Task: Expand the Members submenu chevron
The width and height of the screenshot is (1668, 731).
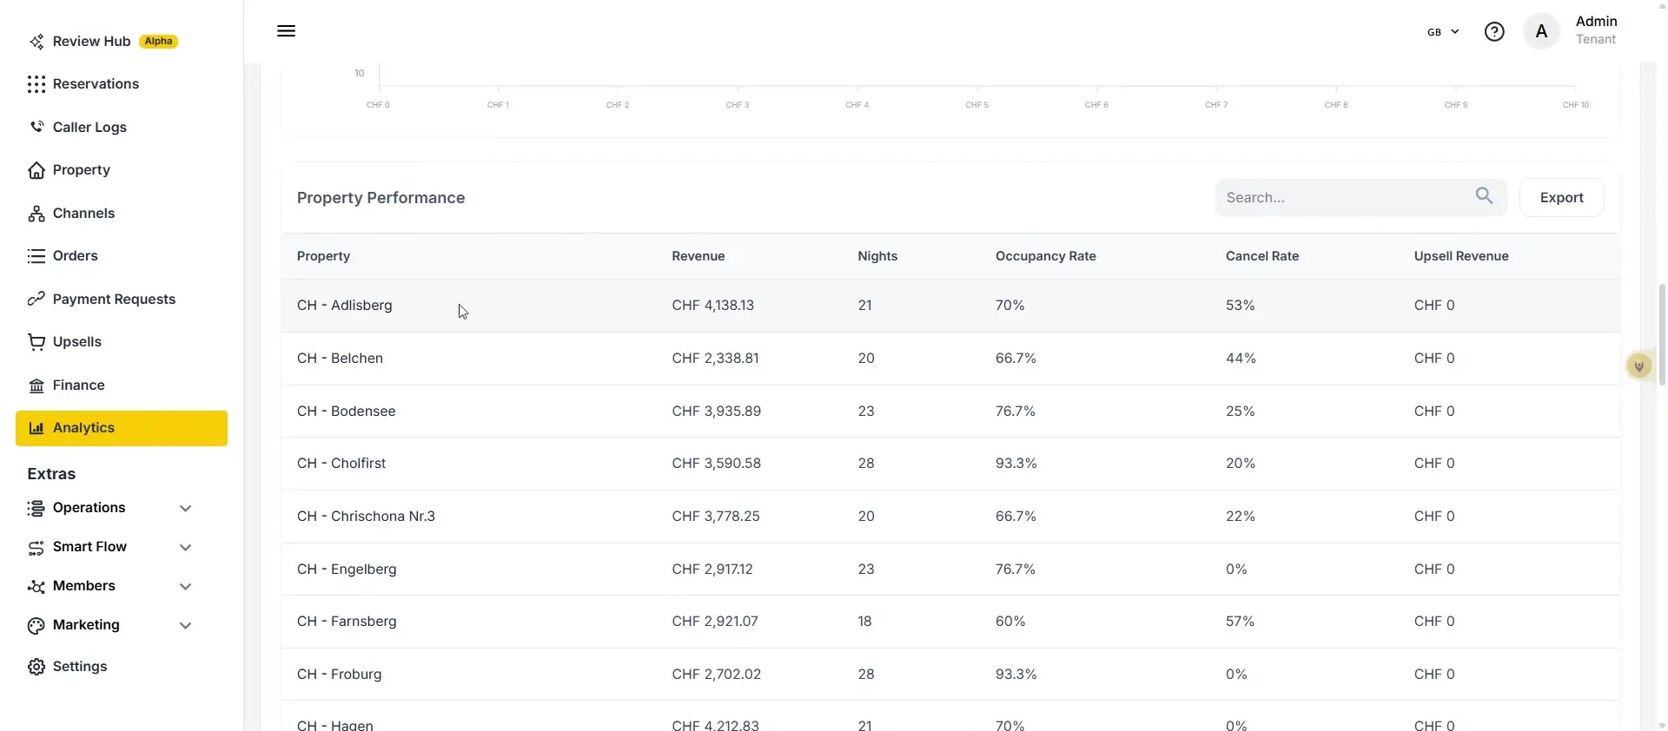Action: pos(185,587)
